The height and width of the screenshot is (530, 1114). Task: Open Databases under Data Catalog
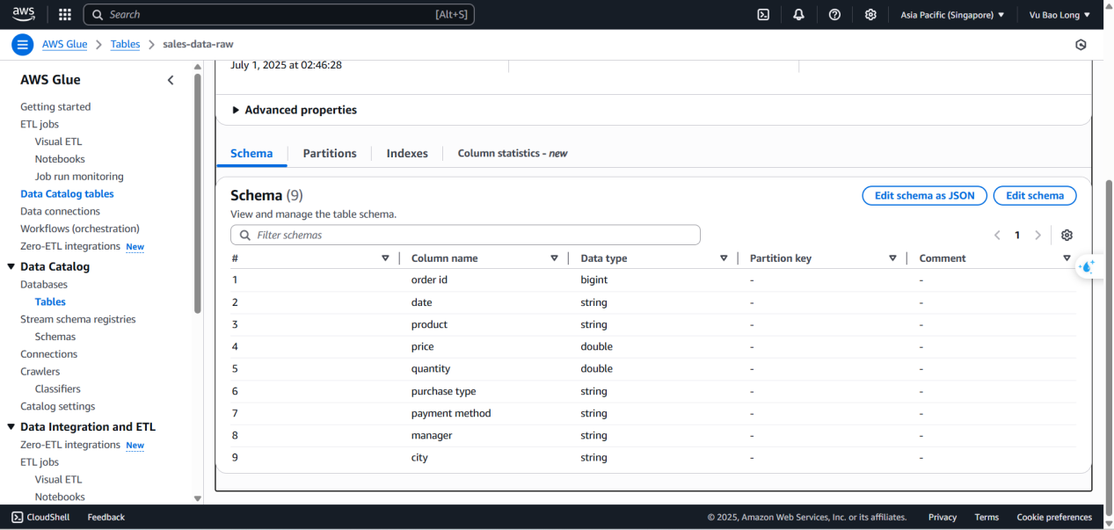44,285
